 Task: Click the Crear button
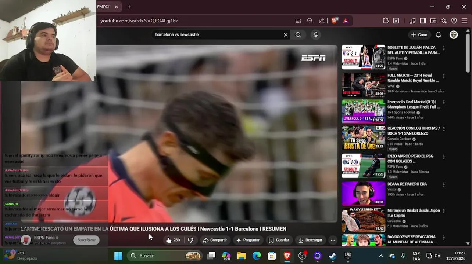click(419, 35)
